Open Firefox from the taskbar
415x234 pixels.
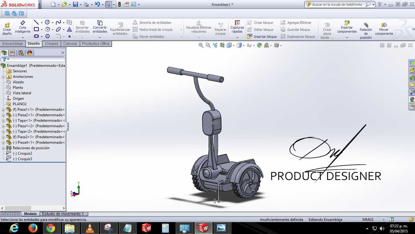pos(33,228)
